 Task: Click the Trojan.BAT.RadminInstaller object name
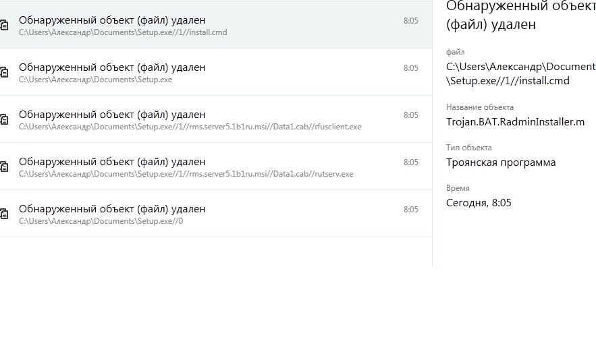click(515, 122)
